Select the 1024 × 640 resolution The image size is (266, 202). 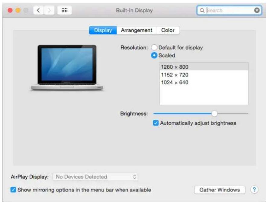click(x=204, y=82)
